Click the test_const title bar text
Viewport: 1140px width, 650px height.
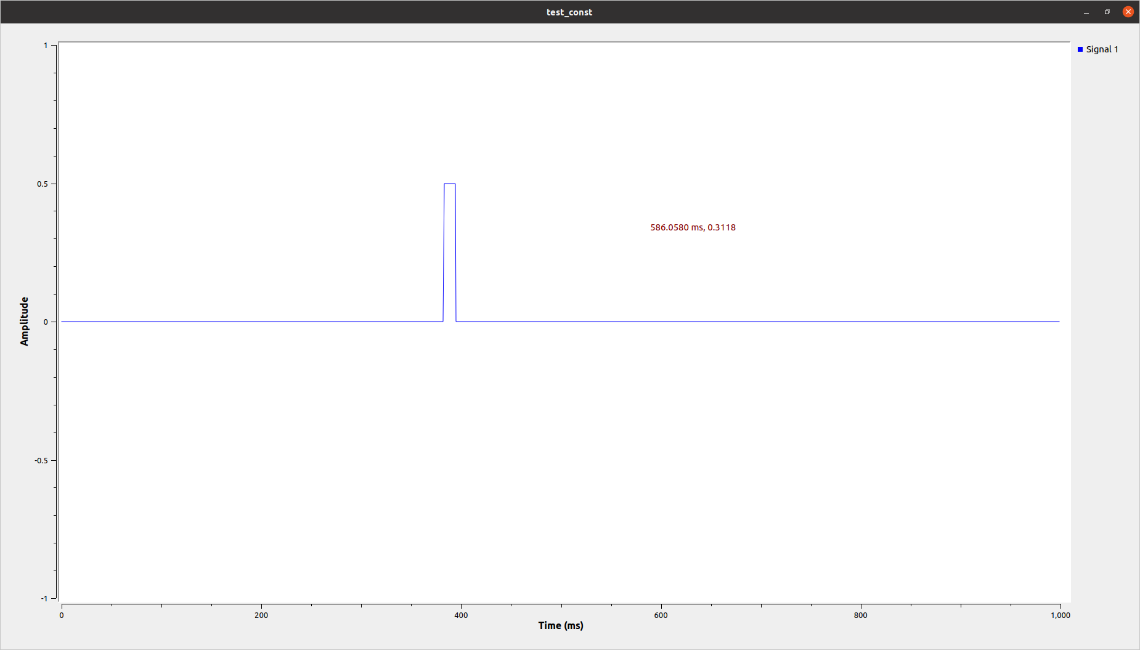tap(569, 12)
